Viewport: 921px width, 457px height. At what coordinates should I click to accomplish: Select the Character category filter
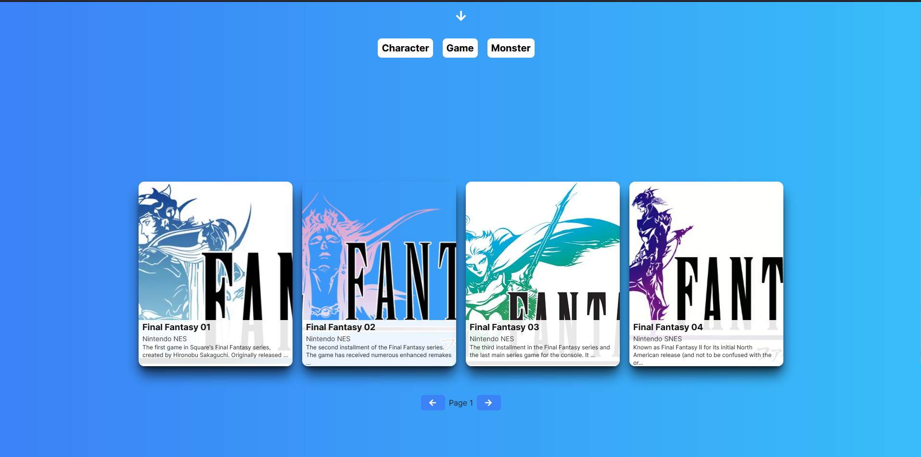pos(405,48)
